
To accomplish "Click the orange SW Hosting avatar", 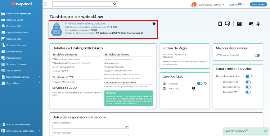I will [x=194, y=5].
